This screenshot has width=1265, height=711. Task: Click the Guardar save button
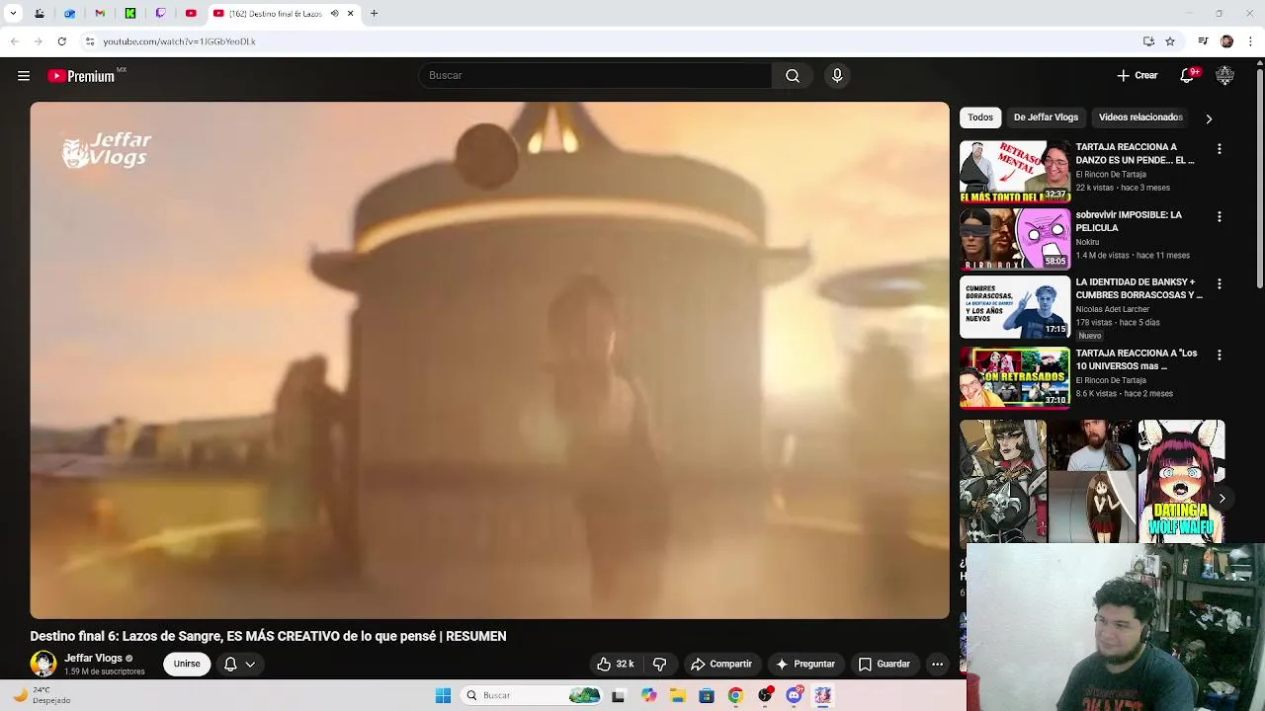click(885, 664)
